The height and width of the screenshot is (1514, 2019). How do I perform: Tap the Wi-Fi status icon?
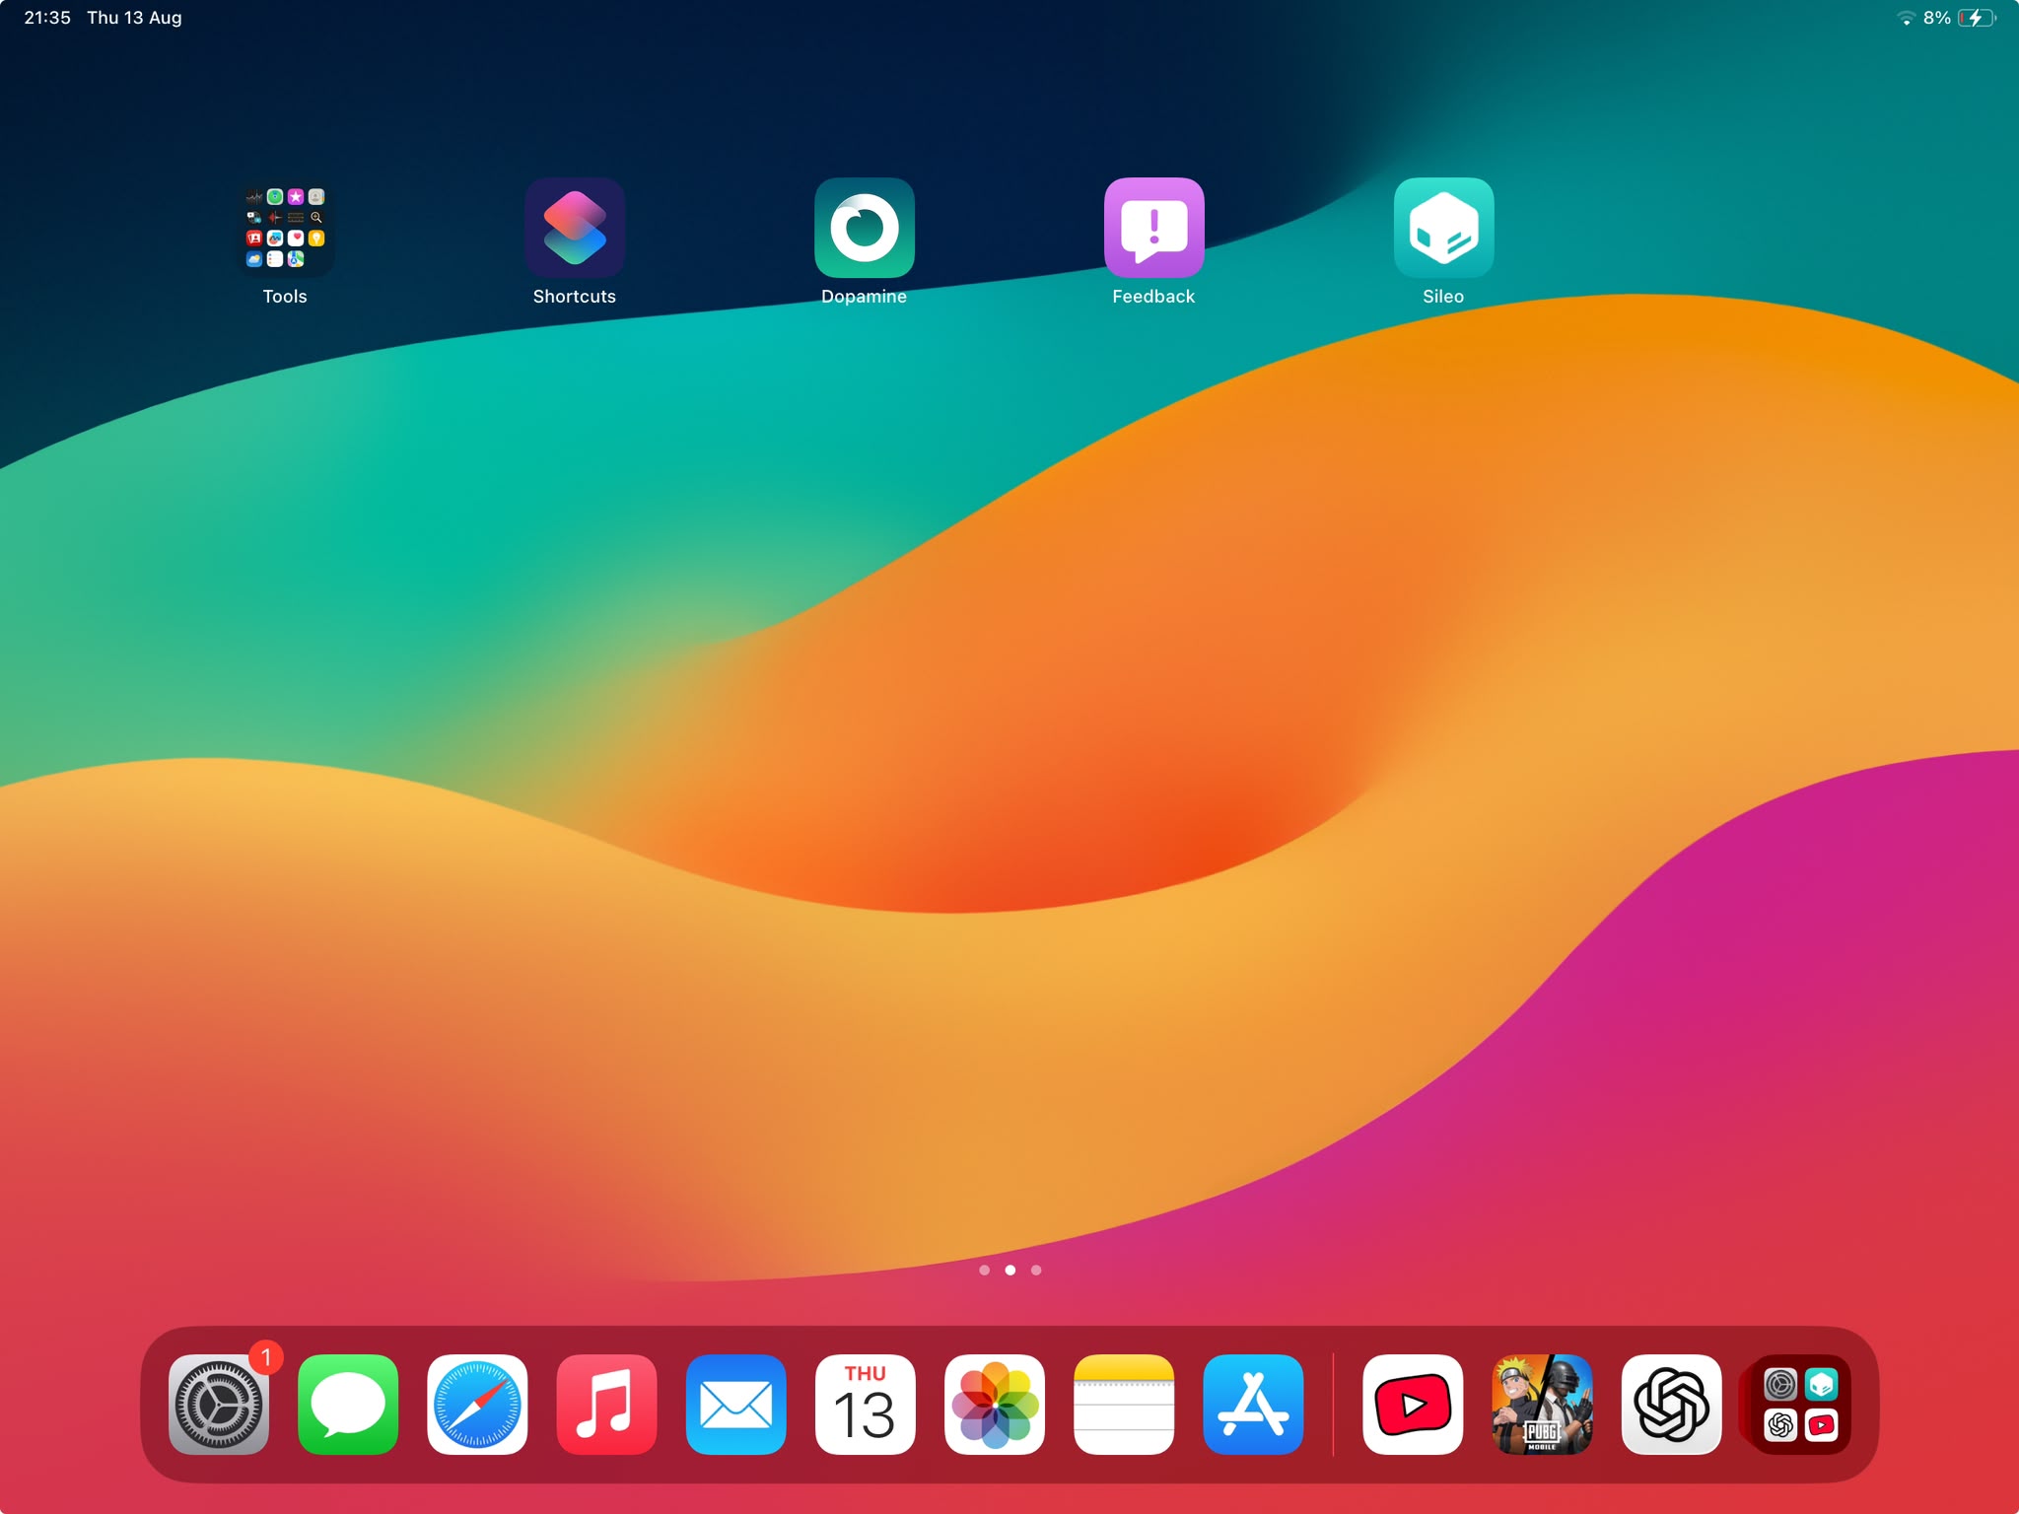1906,18
